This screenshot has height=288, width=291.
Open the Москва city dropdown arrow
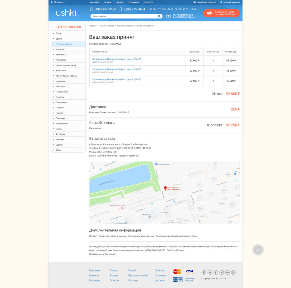(x=64, y=2)
